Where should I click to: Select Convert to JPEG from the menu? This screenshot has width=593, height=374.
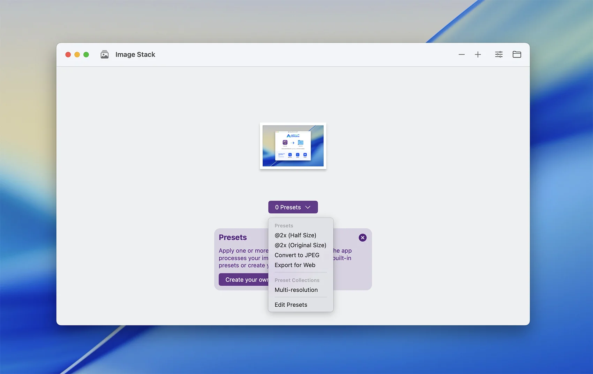click(297, 255)
